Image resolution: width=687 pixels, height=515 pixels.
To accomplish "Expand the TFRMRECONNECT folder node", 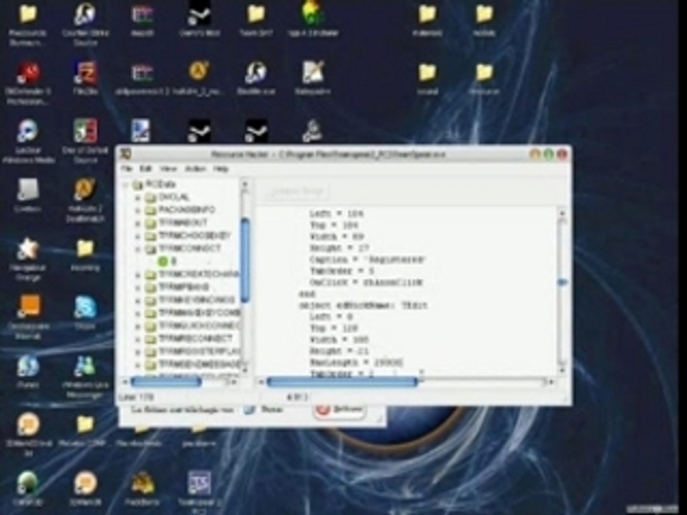I will click(x=137, y=339).
